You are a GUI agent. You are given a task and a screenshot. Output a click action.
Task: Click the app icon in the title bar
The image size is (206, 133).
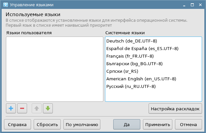(x=5, y=5)
